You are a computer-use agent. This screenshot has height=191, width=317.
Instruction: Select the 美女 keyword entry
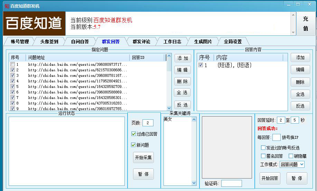pos(168,119)
